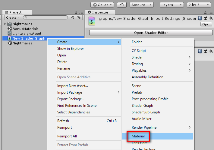Open presets slider icon in Inspector header
The height and width of the screenshot is (150, 214).
(205, 18)
